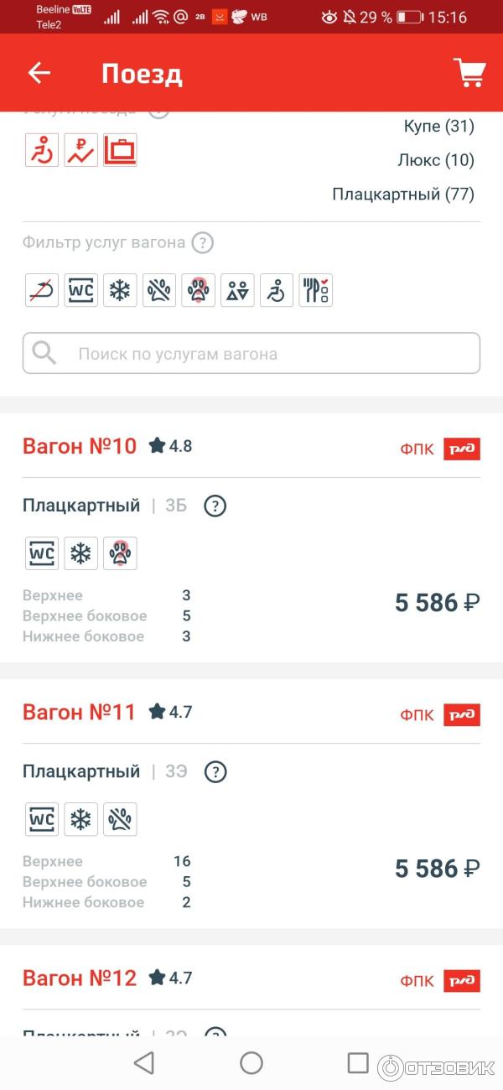Image resolution: width=503 pixels, height=1090 pixels.
Task: Deselect the highlighted luggage service icon
Action: (x=120, y=149)
